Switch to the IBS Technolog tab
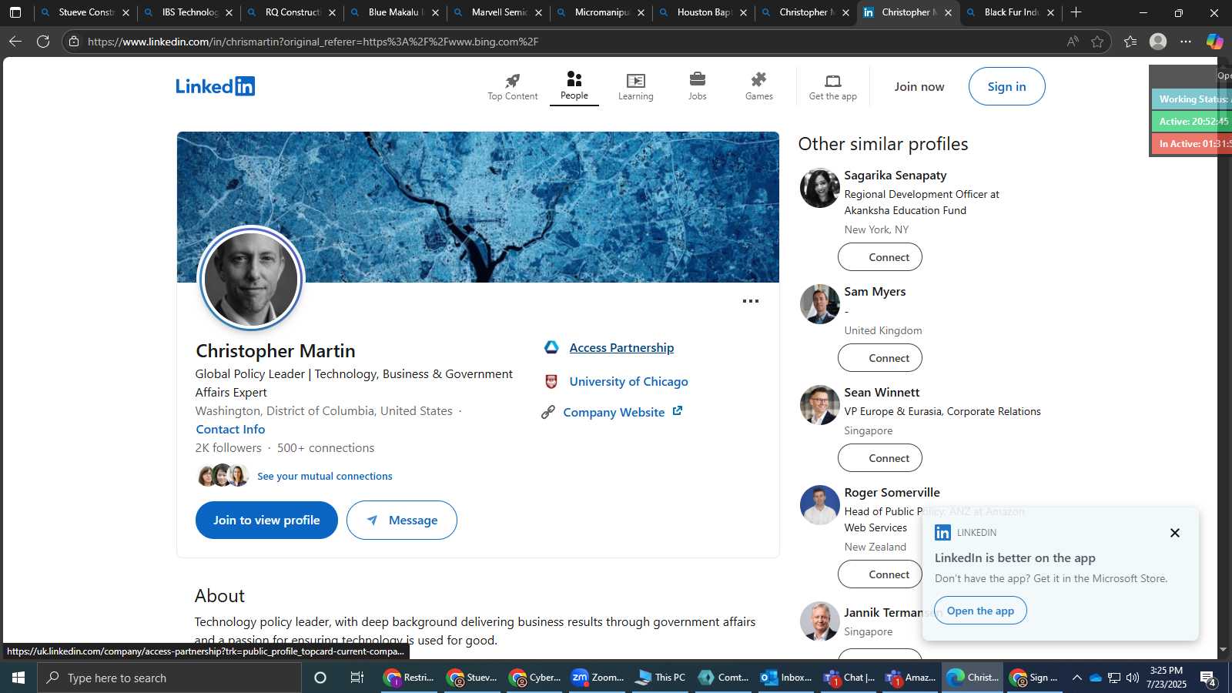Screen dimensions: 1232x693 click(189, 12)
